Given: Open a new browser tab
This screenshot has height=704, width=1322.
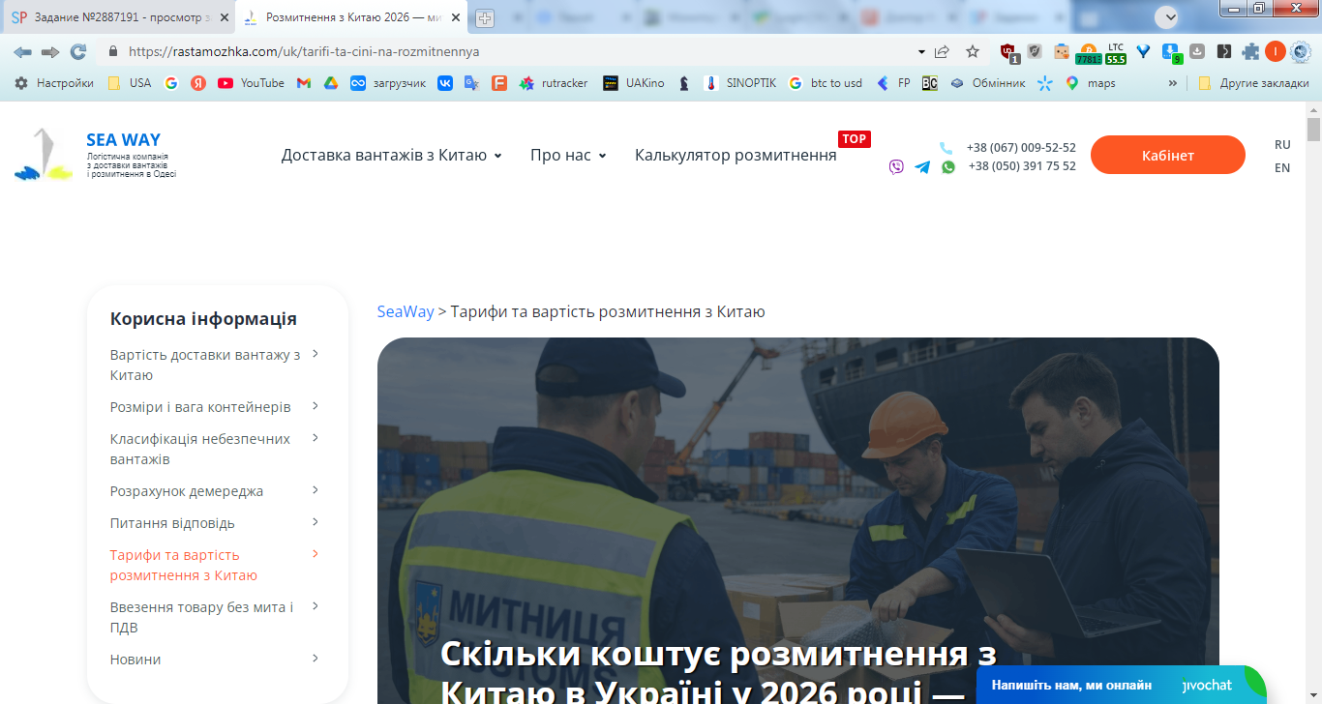Looking at the screenshot, I should coord(485,17).
